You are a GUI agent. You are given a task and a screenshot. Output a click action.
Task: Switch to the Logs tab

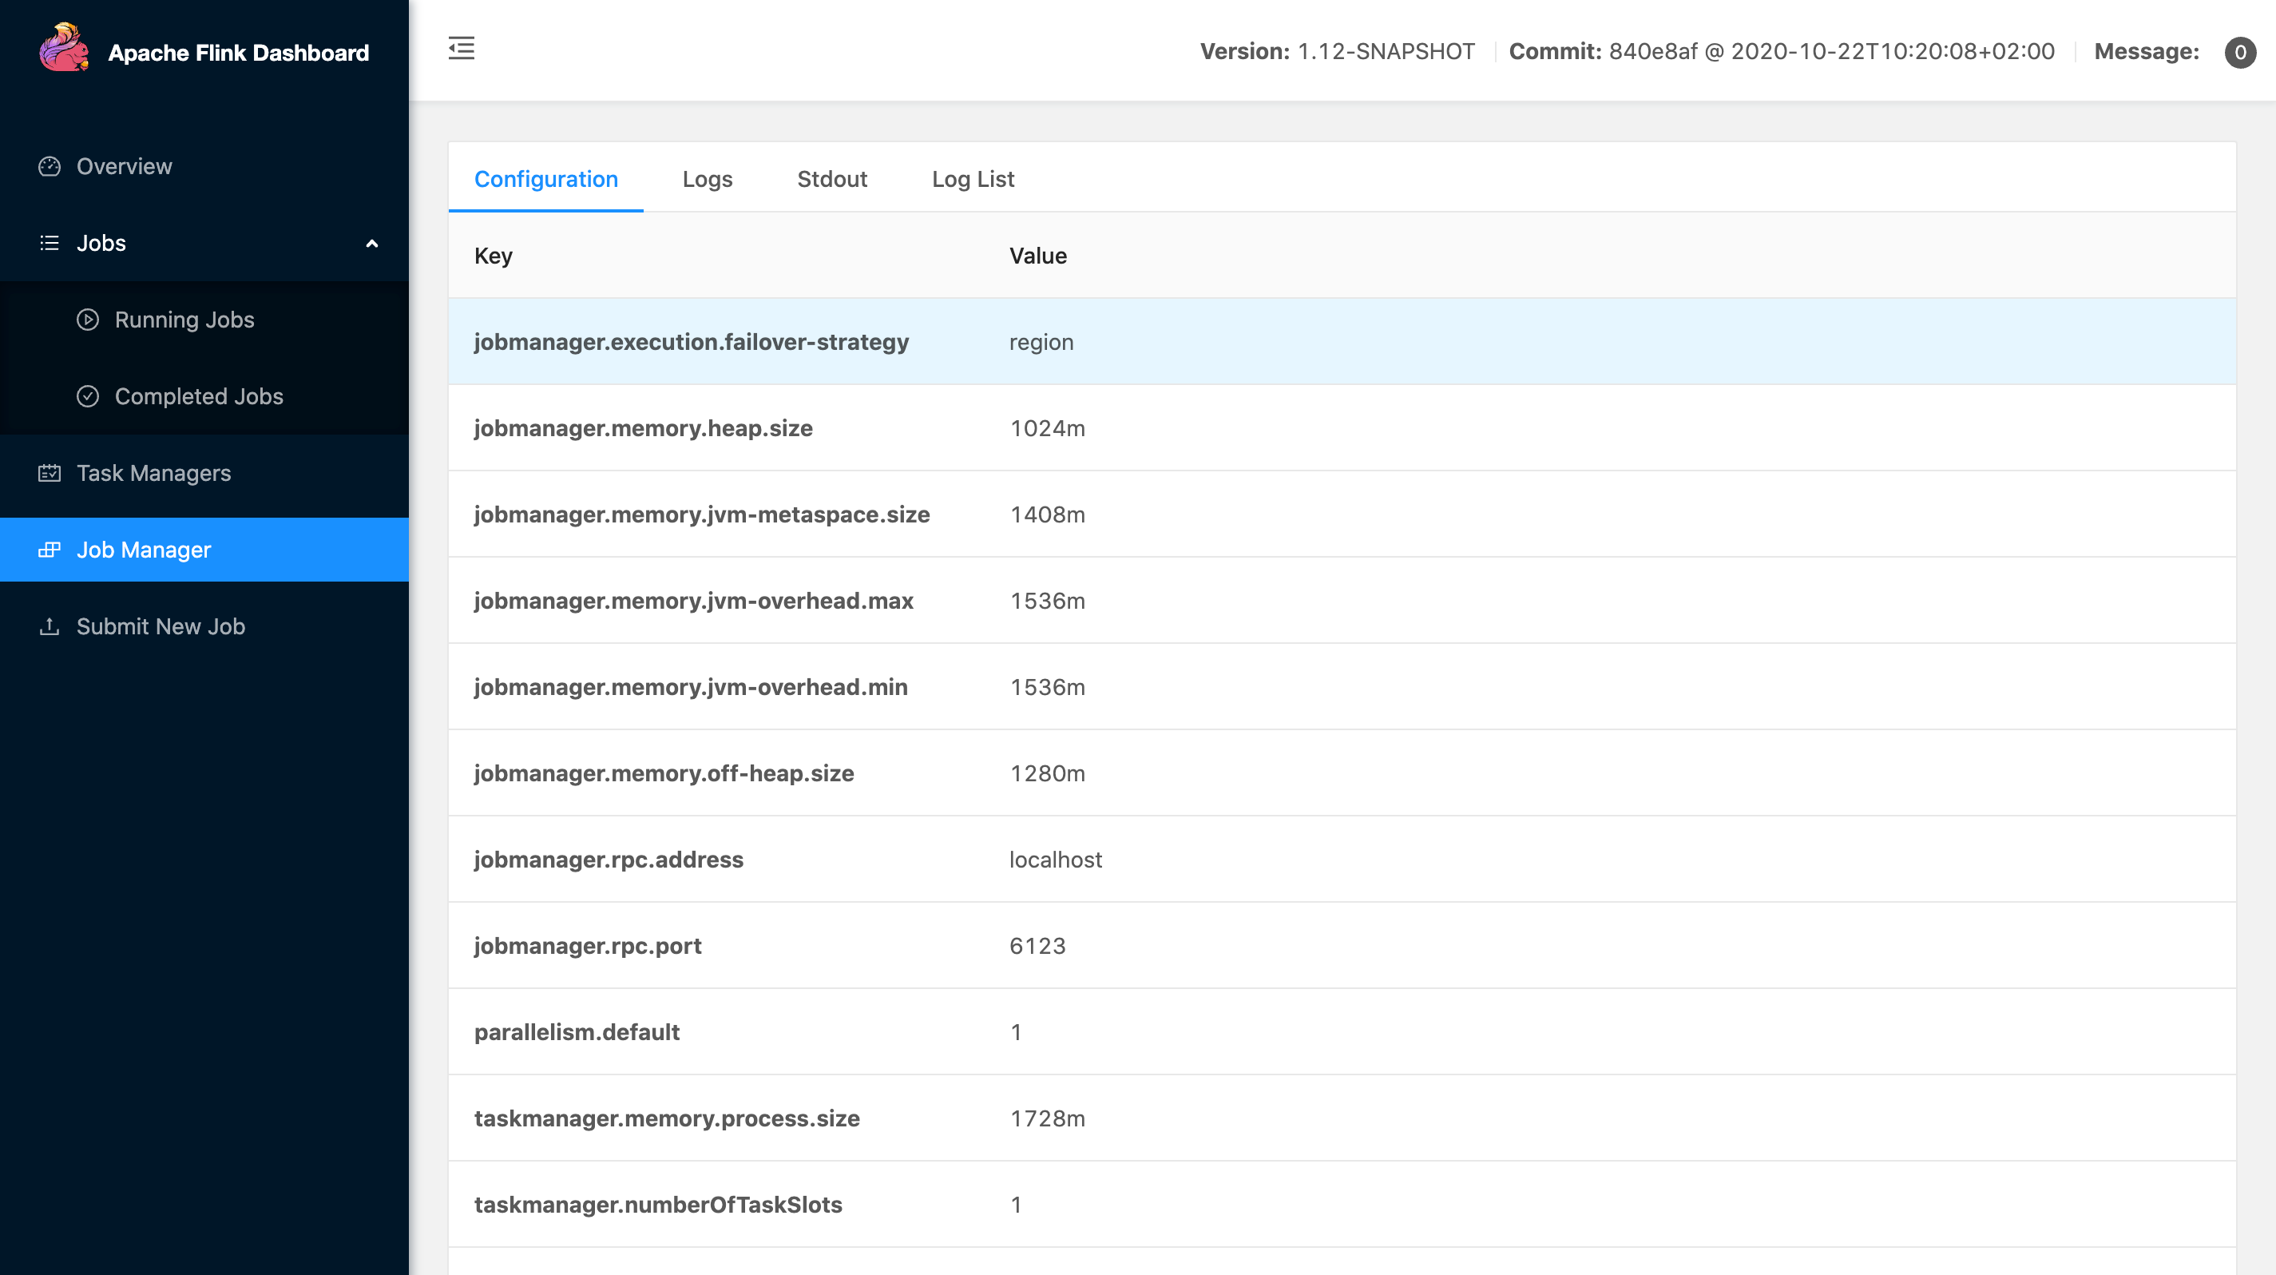coord(707,180)
